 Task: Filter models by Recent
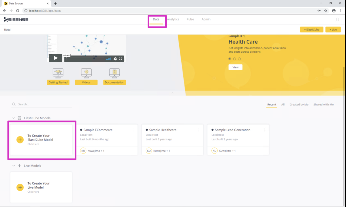272,105
